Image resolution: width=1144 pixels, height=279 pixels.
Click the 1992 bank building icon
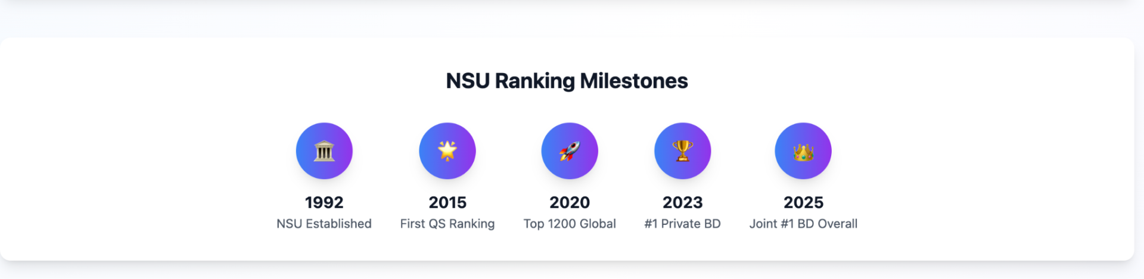pos(324,151)
